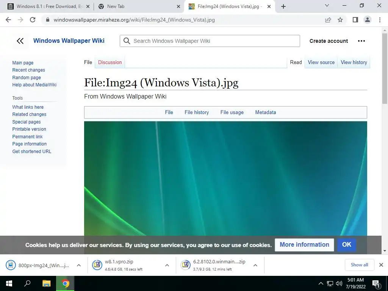Click the Vista wallpaper image preview
Screen dimensions: 388x291
pos(225,178)
